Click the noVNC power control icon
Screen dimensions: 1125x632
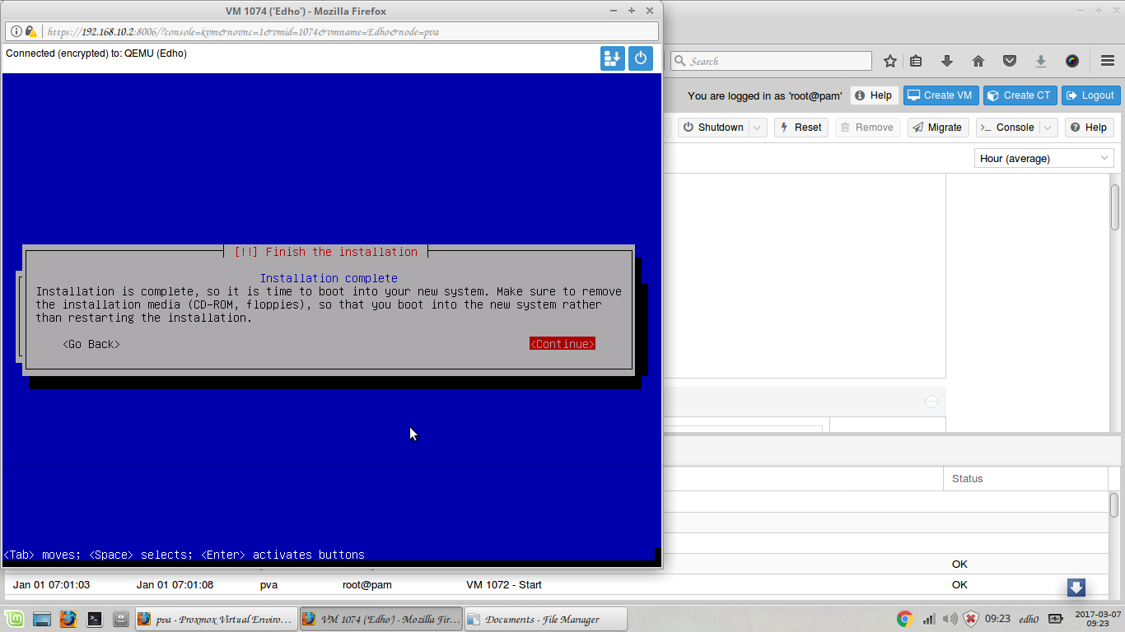(x=641, y=58)
